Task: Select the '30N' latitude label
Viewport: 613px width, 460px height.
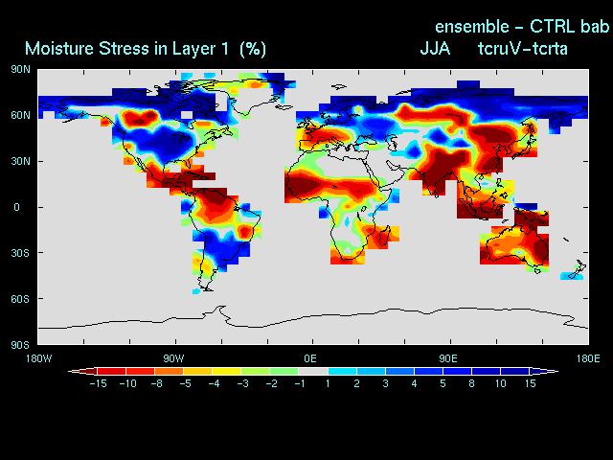Action: click(20, 161)
